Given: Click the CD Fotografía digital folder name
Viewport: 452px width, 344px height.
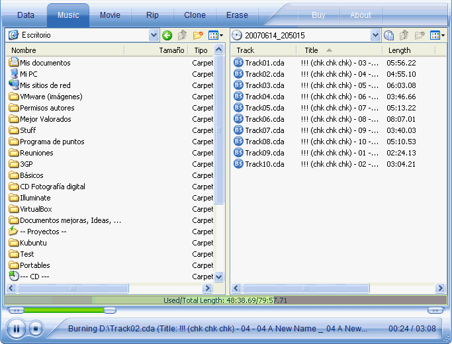Looking at the screenshot, I should pos(52,187).
